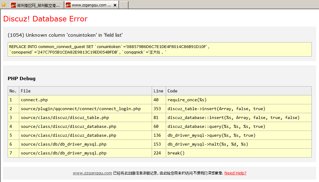Click the PHP Debug heading
The image size is (319, 182).
point(22,79)
